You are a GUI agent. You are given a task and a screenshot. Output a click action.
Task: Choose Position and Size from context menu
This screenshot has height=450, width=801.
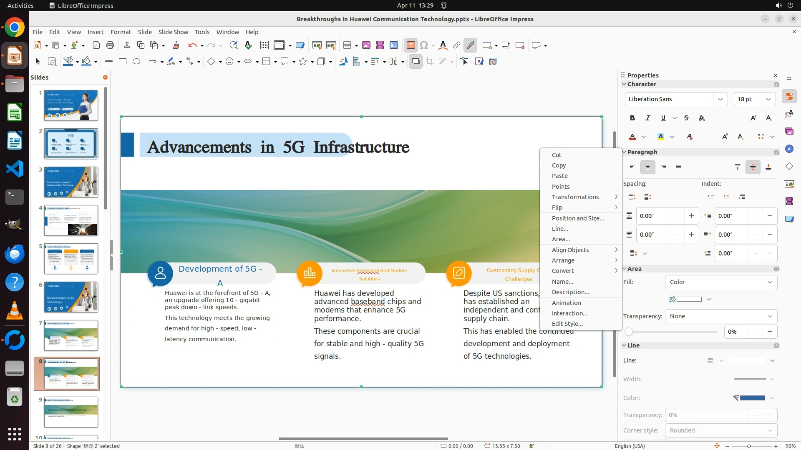(x=578, y=218)
